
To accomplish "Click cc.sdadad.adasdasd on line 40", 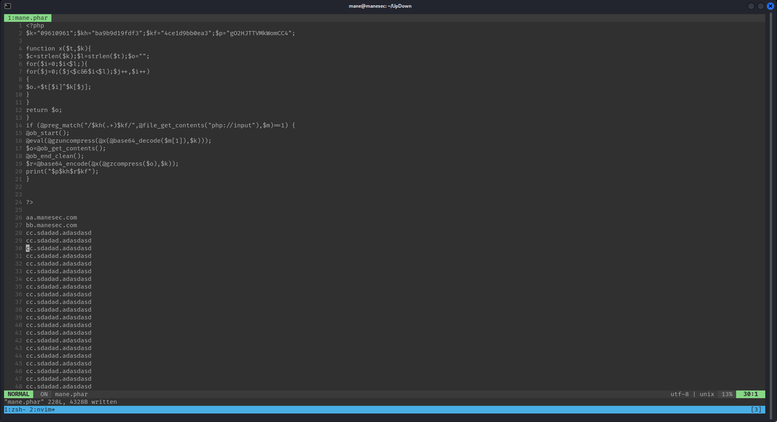I will click(59, 325).
